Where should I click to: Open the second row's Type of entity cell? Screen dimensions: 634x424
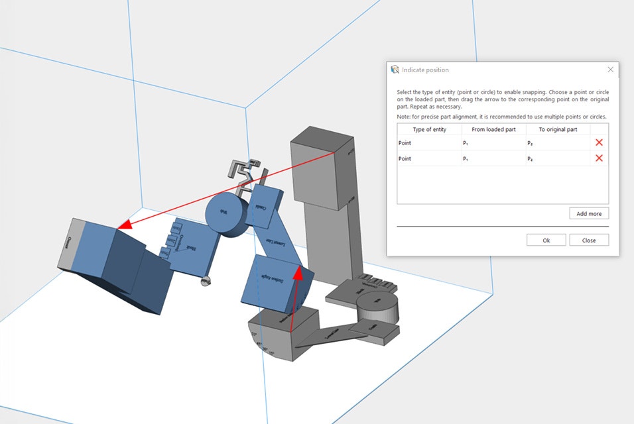[x=429, y=158]
